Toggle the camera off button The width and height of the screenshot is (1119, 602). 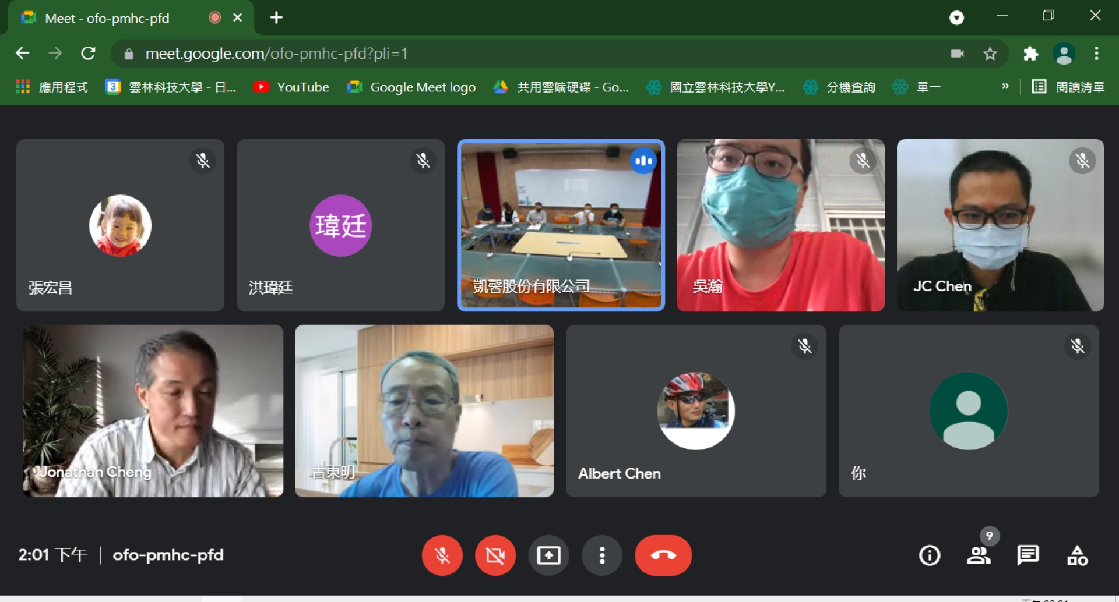[495, 555]
